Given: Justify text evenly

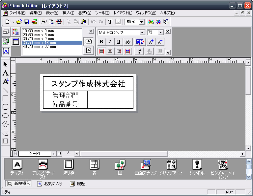Looking at the screenshot, I should 127,52.
